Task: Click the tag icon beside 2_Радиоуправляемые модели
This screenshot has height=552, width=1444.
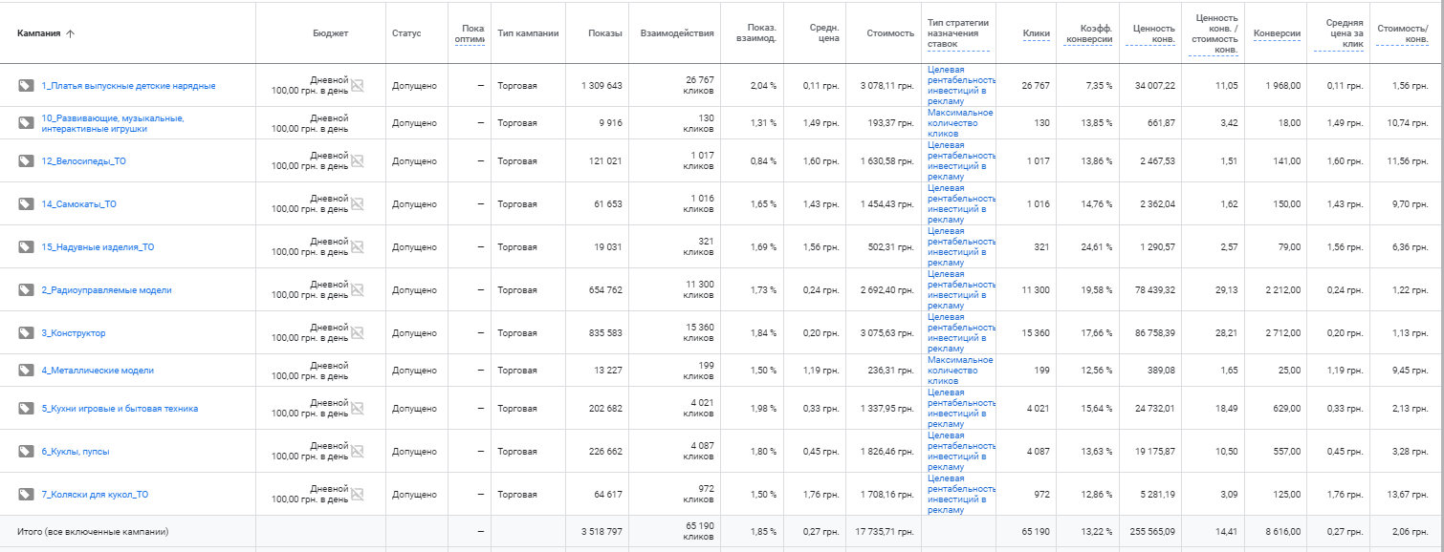Action: 26,290
